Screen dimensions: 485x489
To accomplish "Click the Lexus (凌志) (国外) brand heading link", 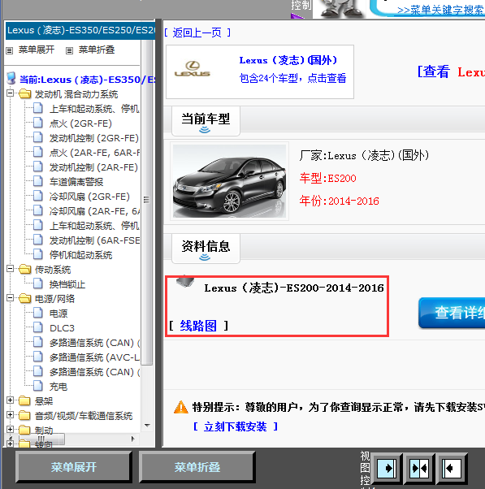I will pyautogui.click(x=288, y=60).
